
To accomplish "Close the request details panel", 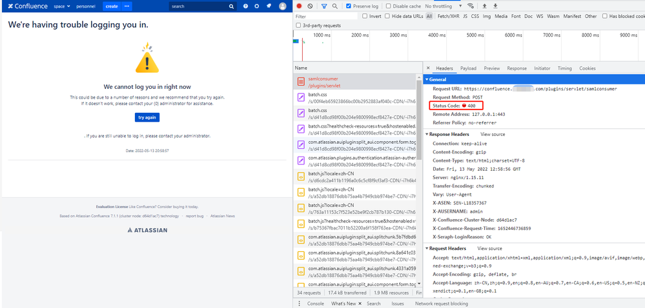I will [x=428, y=68].
